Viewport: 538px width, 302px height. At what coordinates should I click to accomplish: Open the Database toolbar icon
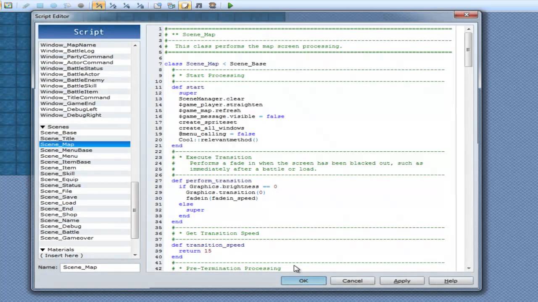coord(158,5)
